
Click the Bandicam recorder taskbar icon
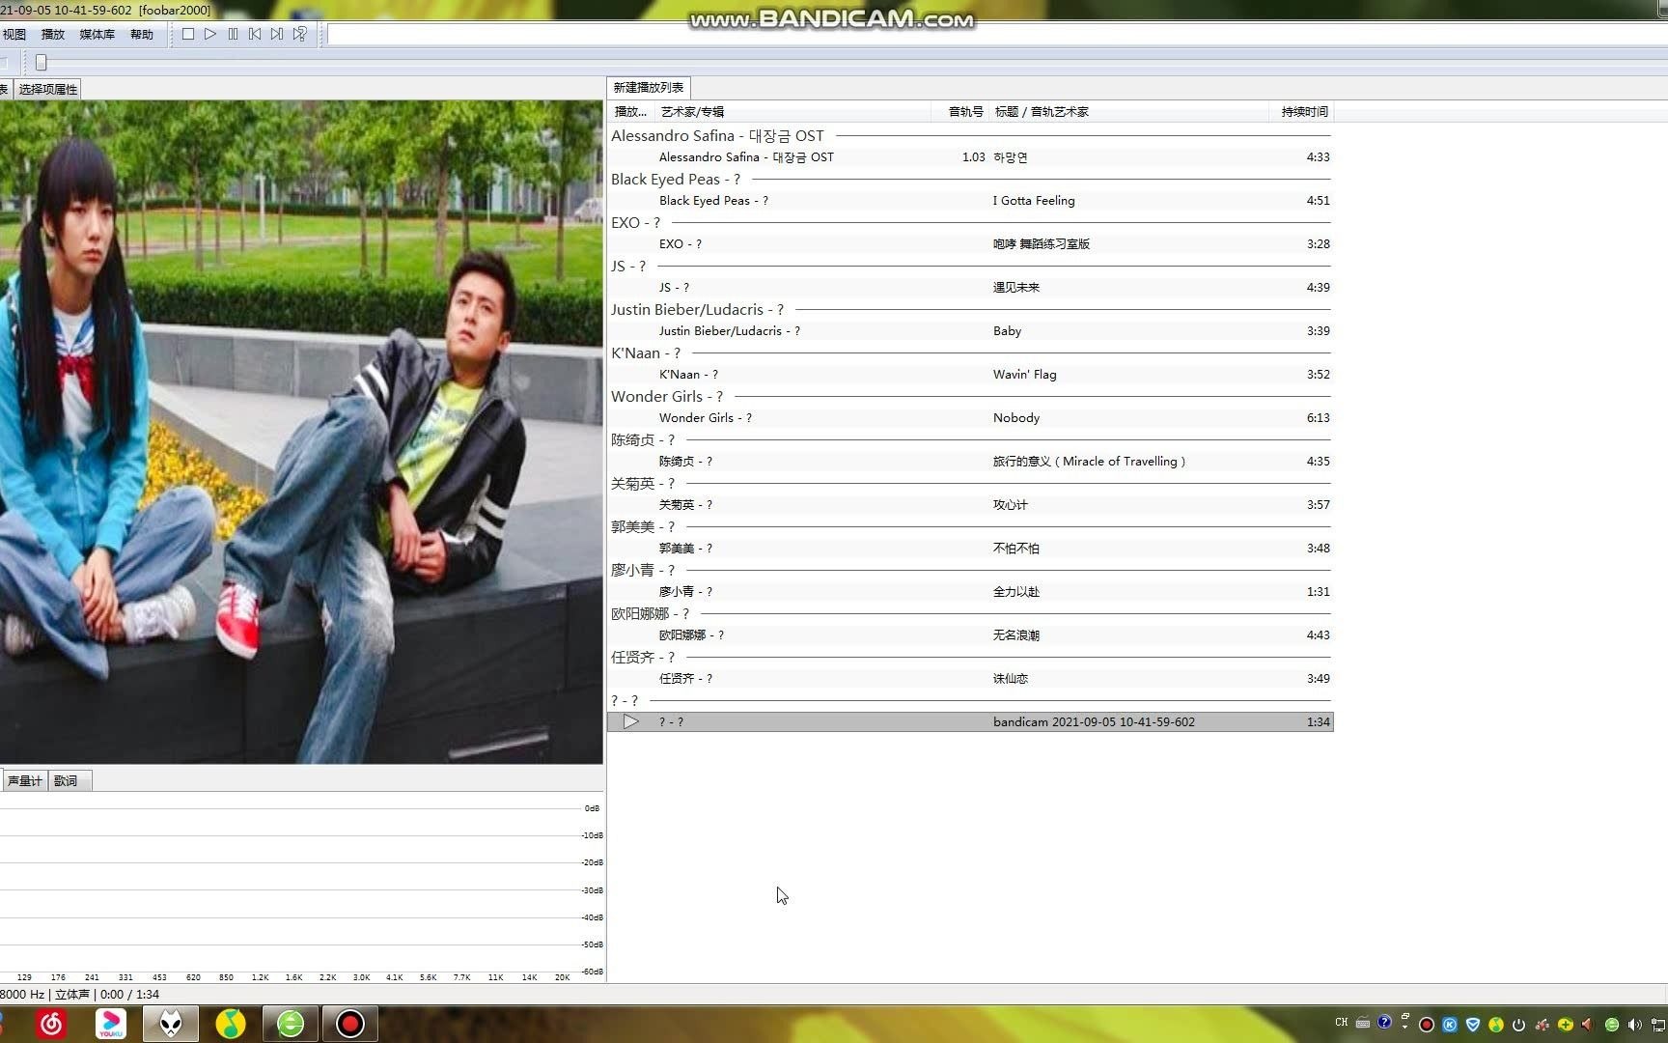pyautogui.click(x=350, y=1024)
